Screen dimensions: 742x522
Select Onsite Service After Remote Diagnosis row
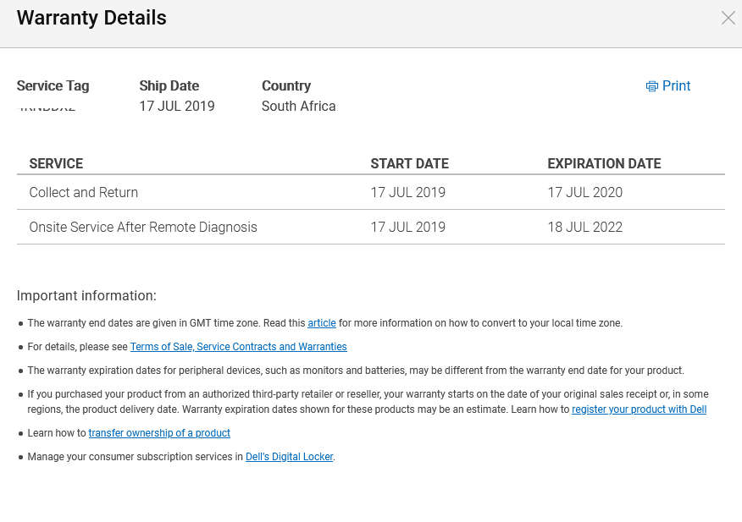(143, 228)
